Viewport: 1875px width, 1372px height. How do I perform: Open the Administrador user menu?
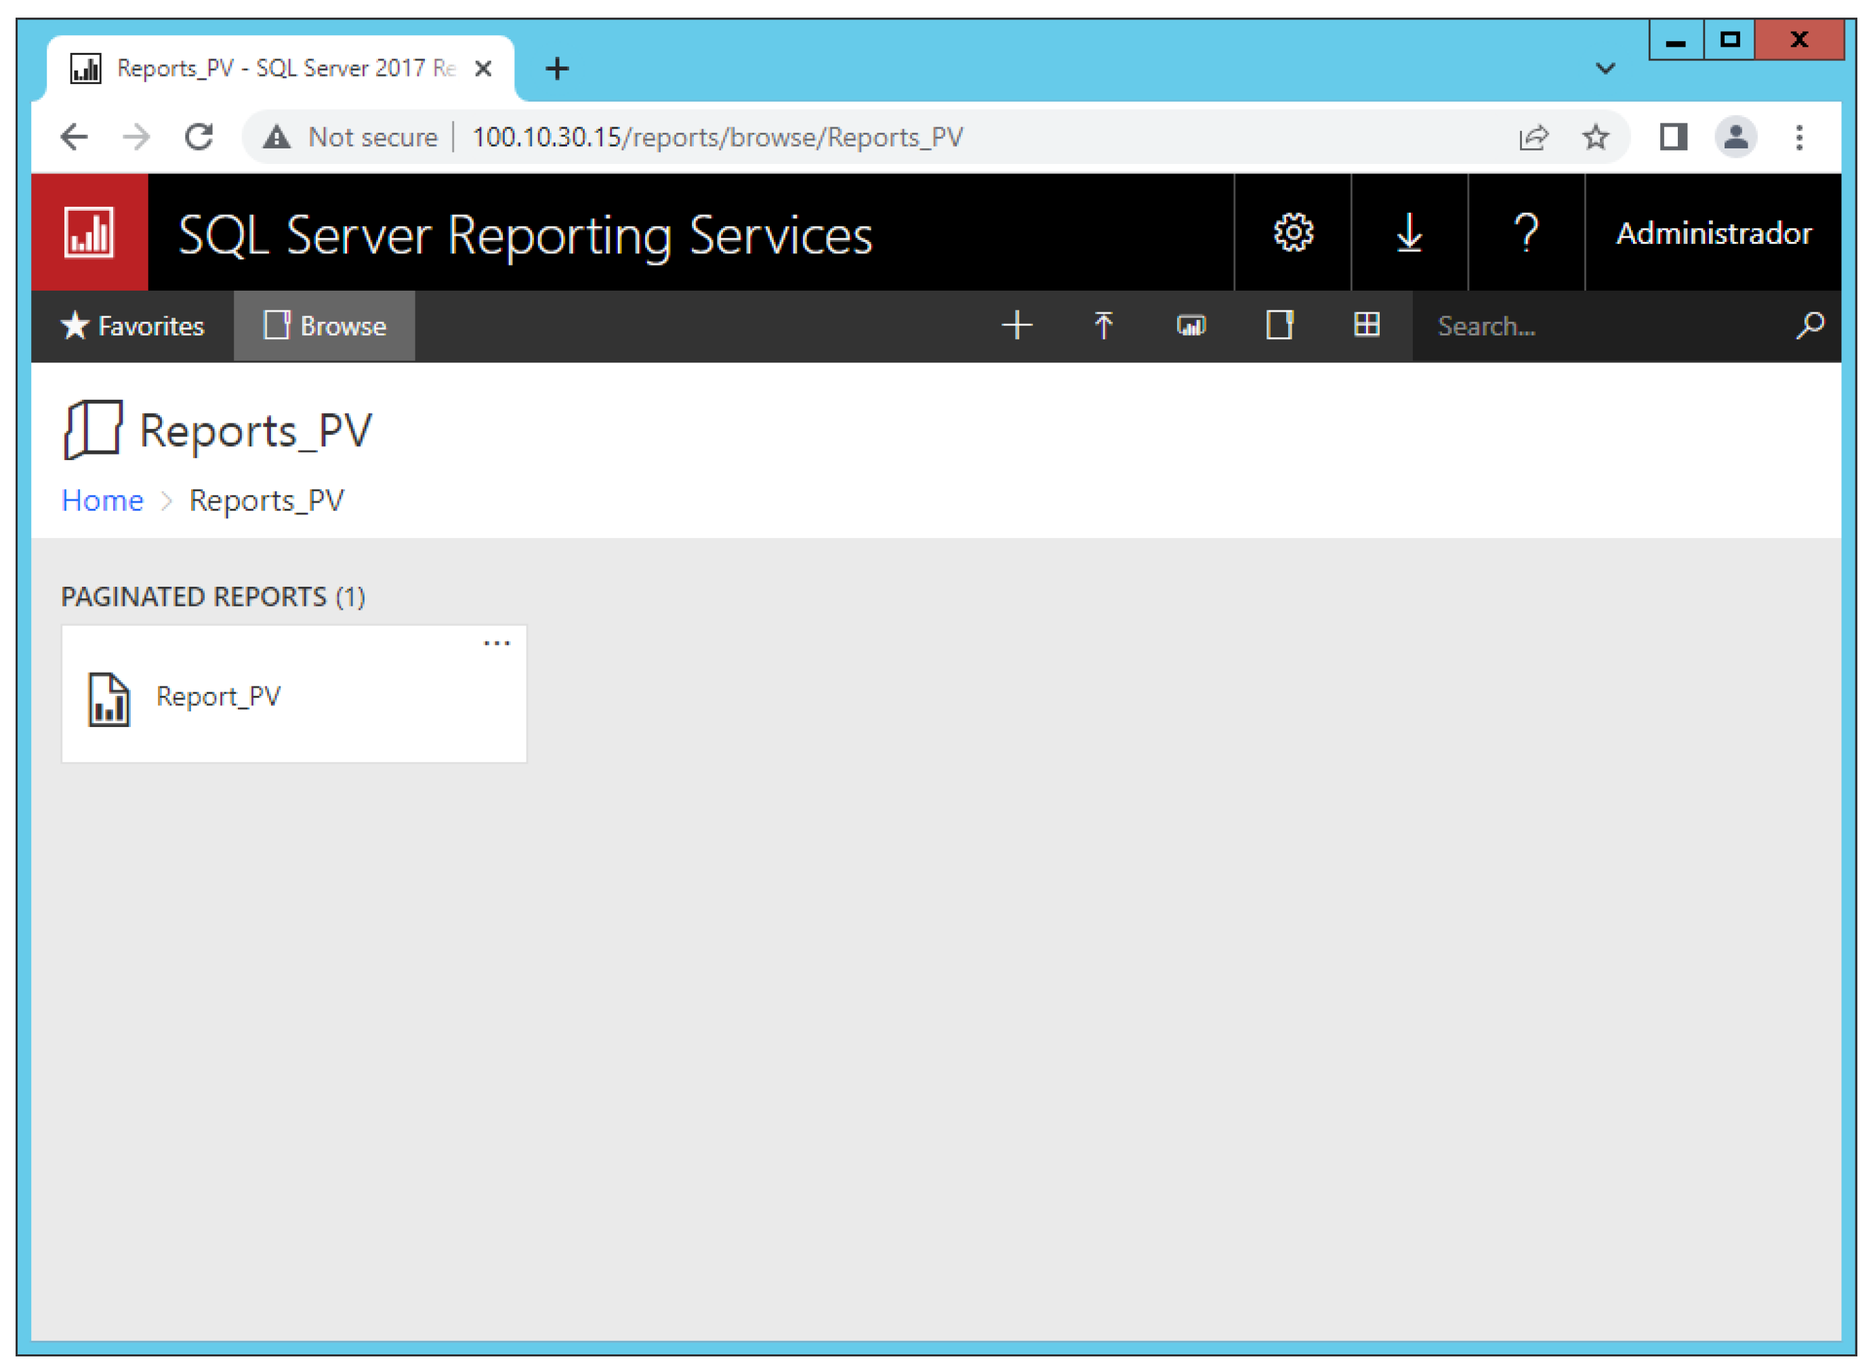point(1712,232)
